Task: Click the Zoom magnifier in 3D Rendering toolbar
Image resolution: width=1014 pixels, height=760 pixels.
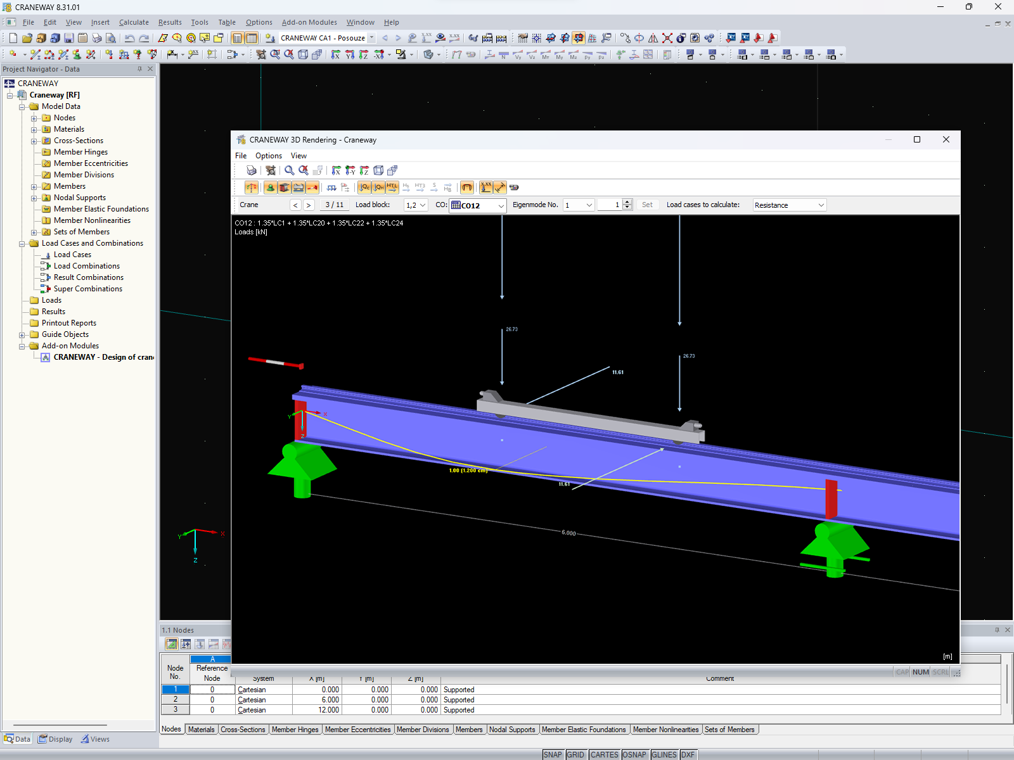Action: [x=290, y=170]
